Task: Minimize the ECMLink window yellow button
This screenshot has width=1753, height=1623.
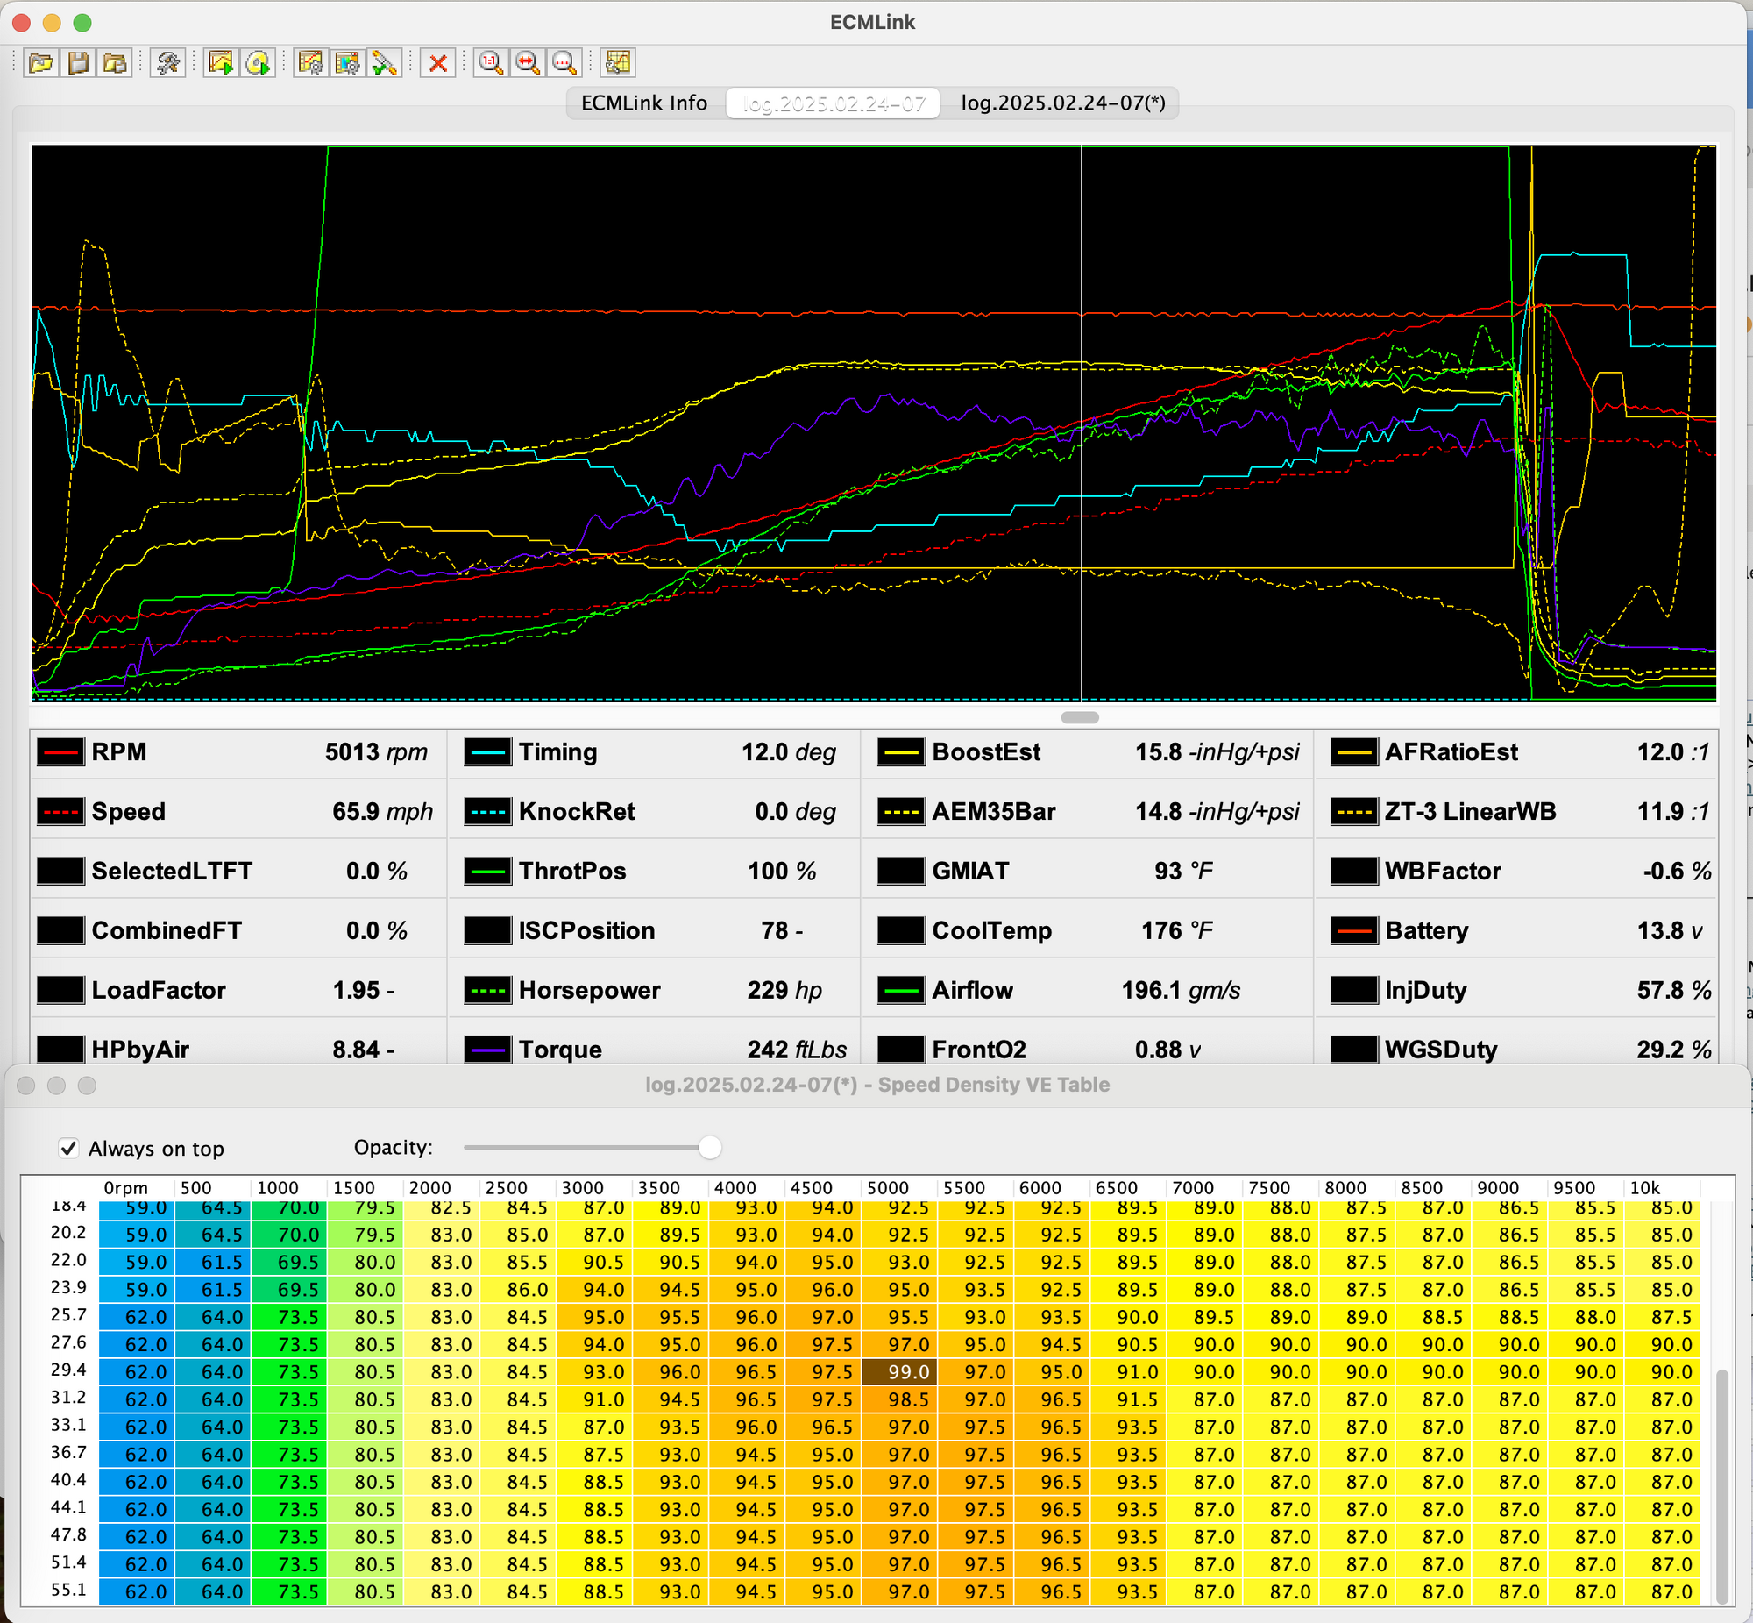Action: coord(52,23)
